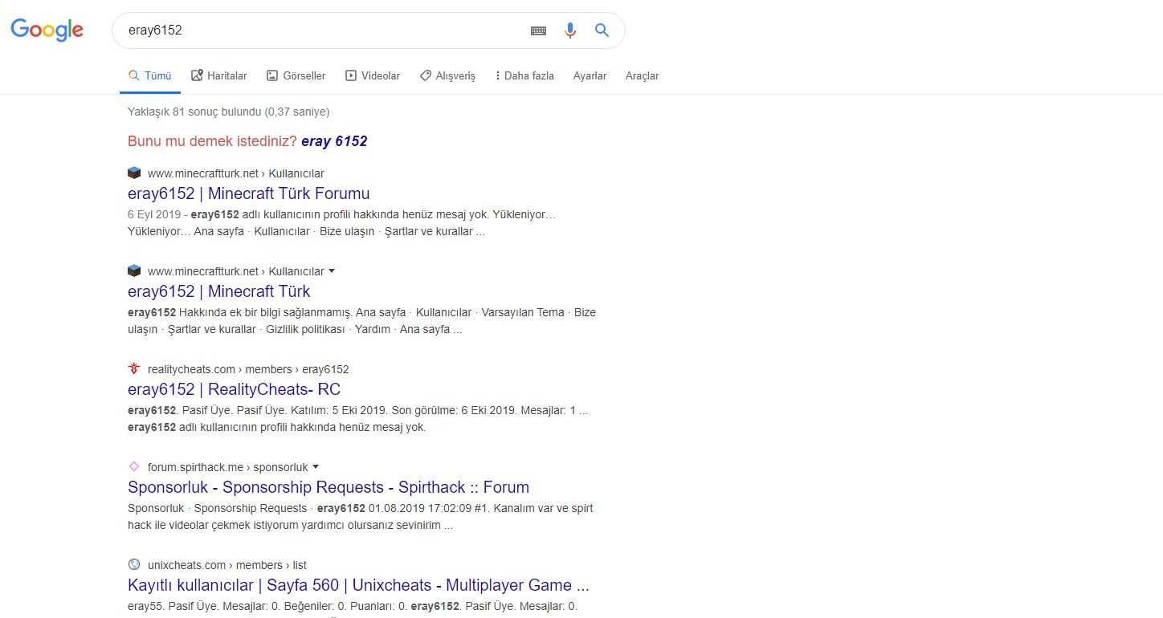Viewport: 1163px width, 618px height.
Task: Open the eray6152 | Minecraft Türk result
Action: coord(218,291)
